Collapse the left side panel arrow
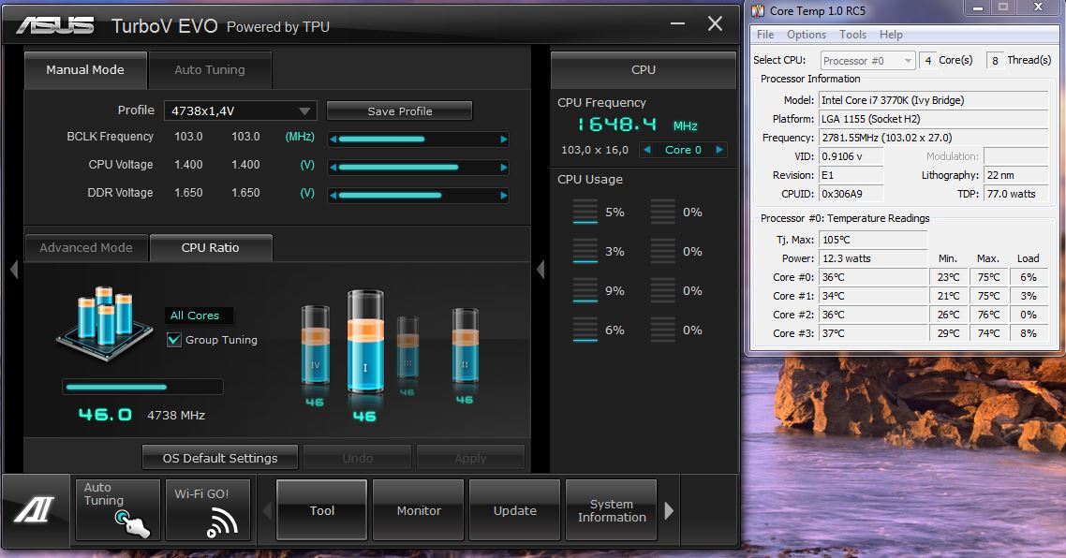 coord(14,270)
